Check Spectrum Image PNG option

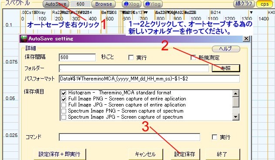(x=64, y=111)
